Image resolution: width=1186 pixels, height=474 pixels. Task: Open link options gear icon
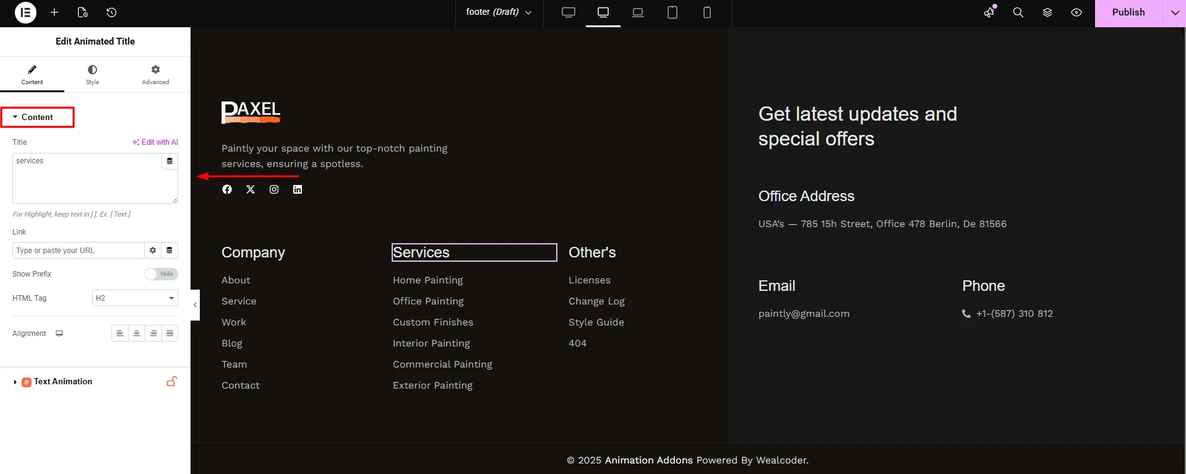(153, 251)
